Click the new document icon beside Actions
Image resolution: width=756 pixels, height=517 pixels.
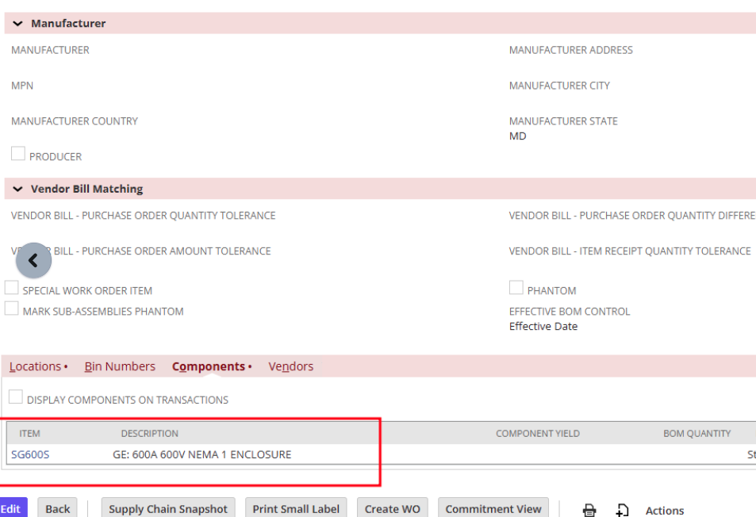click(623, 510)
